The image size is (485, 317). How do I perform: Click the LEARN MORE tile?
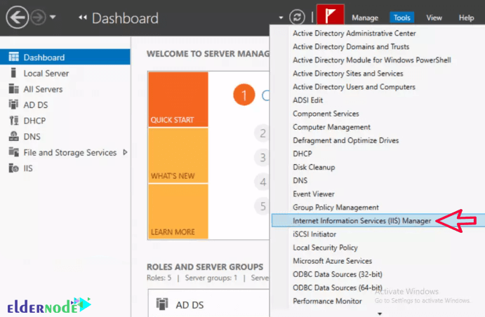click(x=178, y=211)
